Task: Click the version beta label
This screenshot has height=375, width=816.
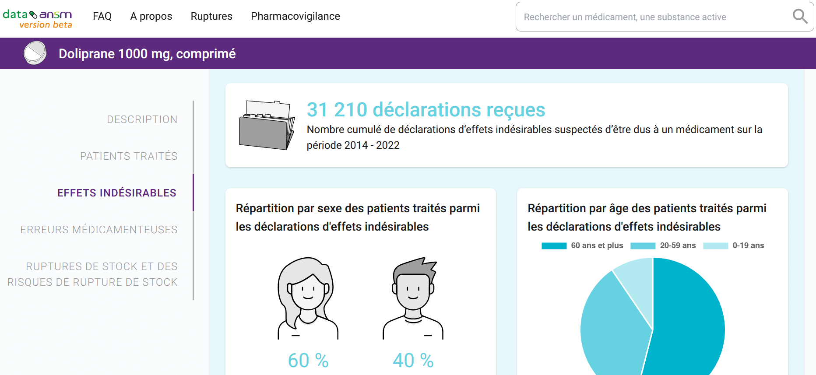Action: coord(46,25)
